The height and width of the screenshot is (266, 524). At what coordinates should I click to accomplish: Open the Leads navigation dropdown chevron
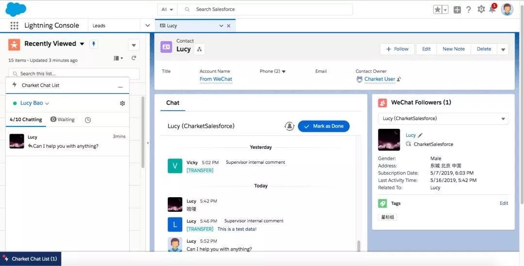(147, 25)
